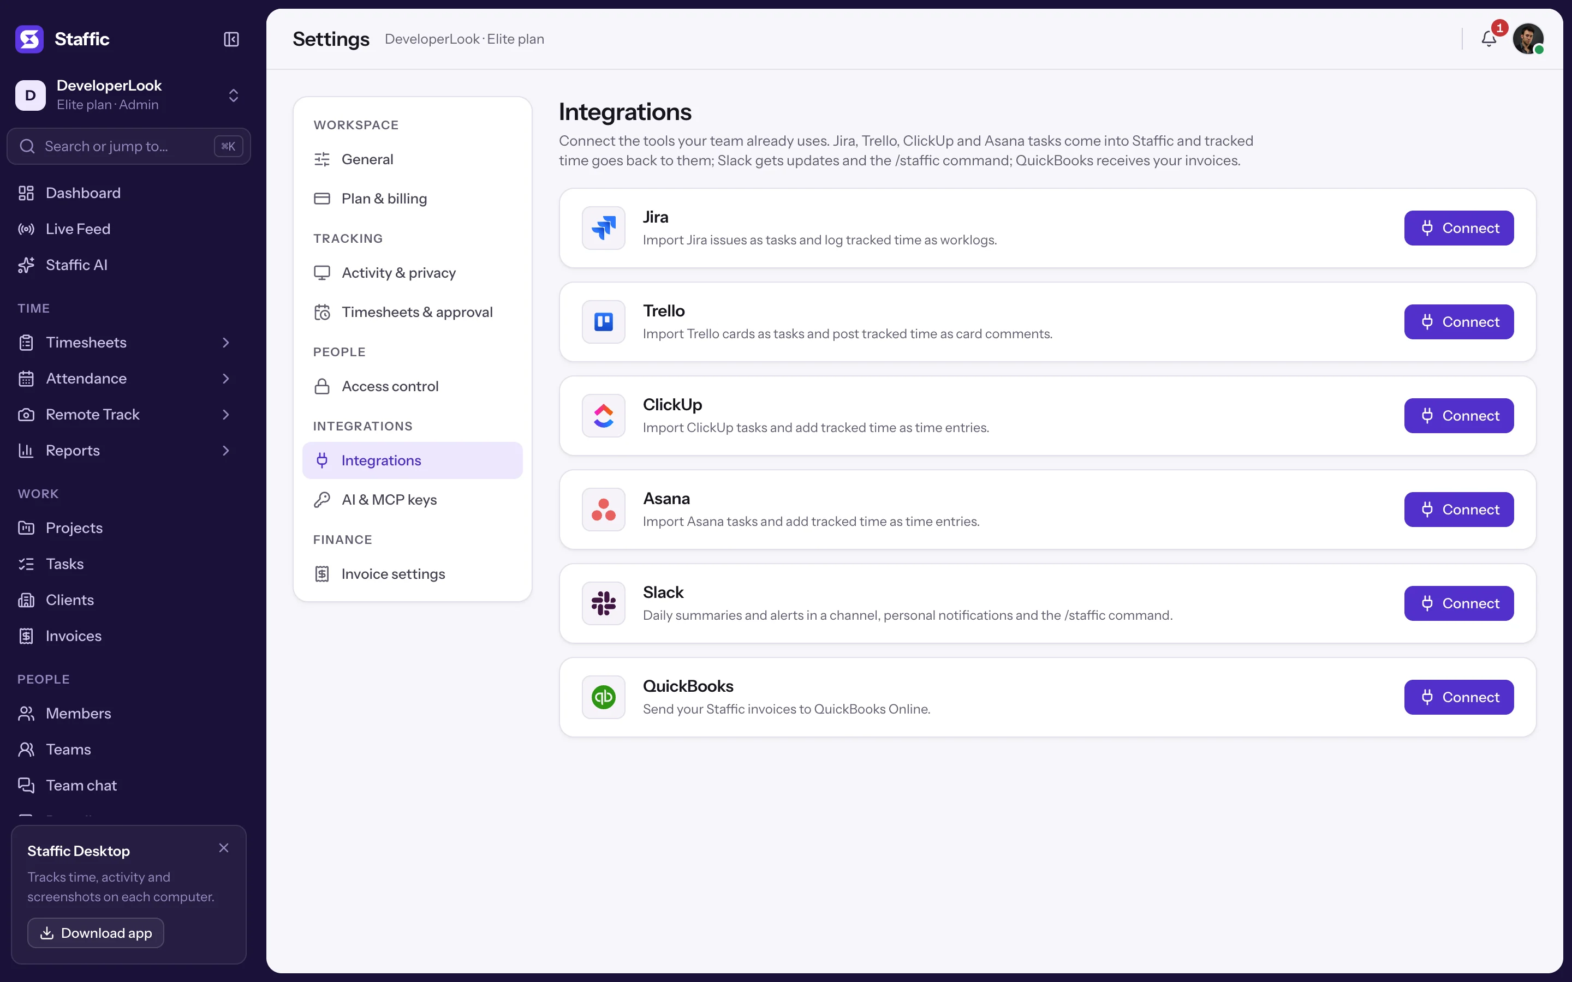Connect the Trello integration

pos(1458,321)
